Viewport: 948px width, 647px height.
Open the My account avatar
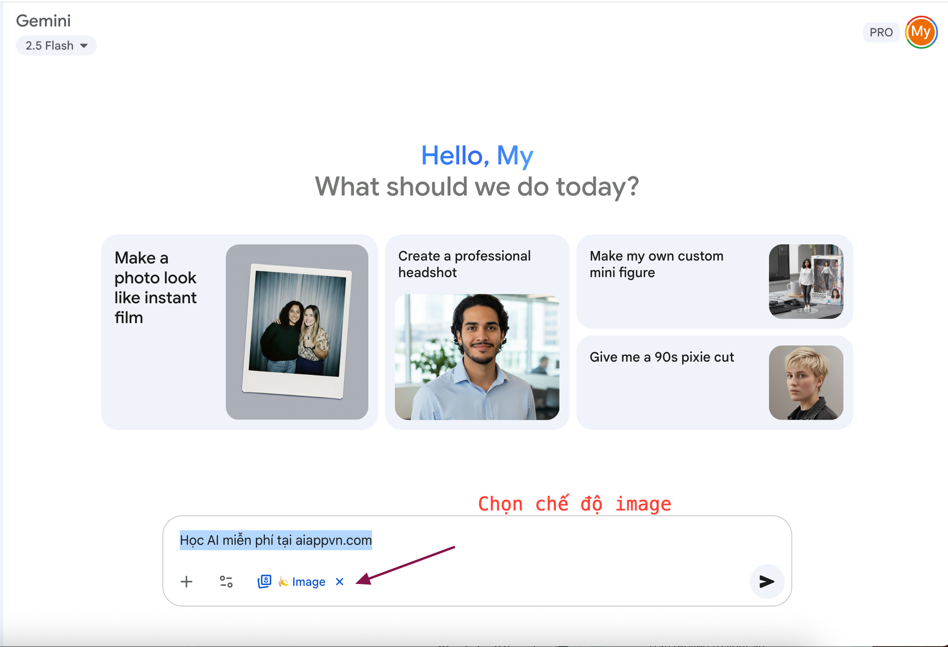pyautogui.click(x=921, y=32)
